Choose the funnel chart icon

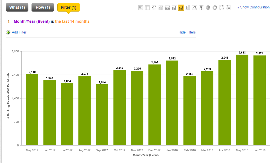point(201,8)
